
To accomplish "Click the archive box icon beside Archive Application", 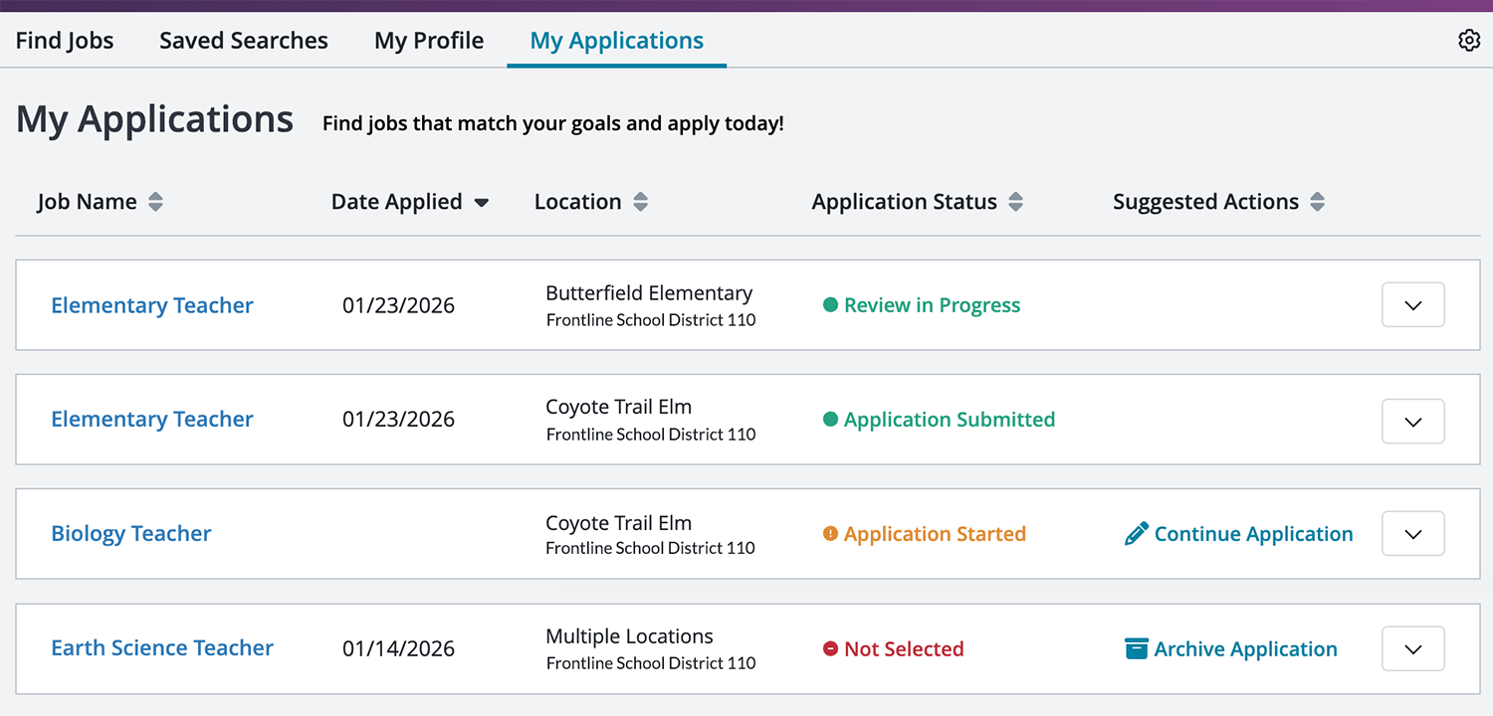I will [x=1136, y=648].
